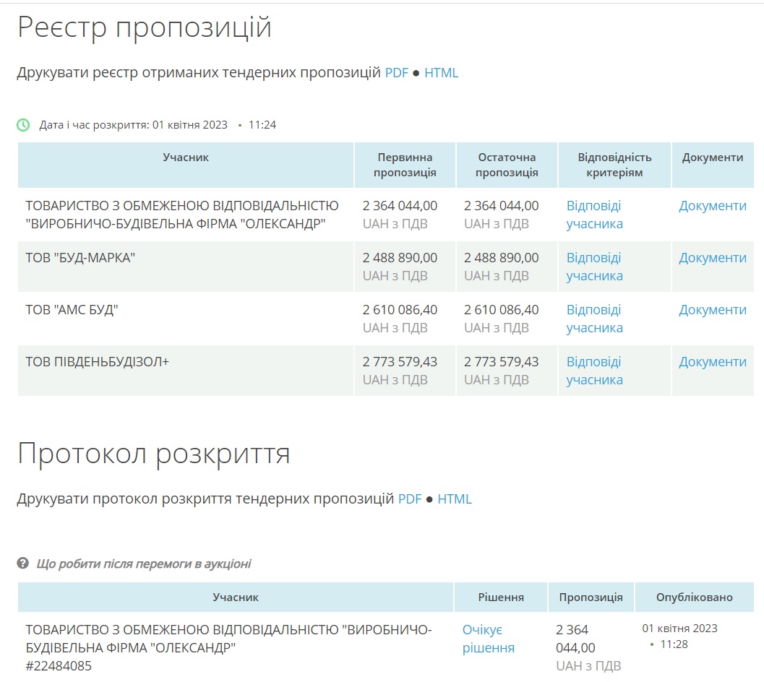
Task: Open PDF of received proposals registry
Action: [396, 73]
